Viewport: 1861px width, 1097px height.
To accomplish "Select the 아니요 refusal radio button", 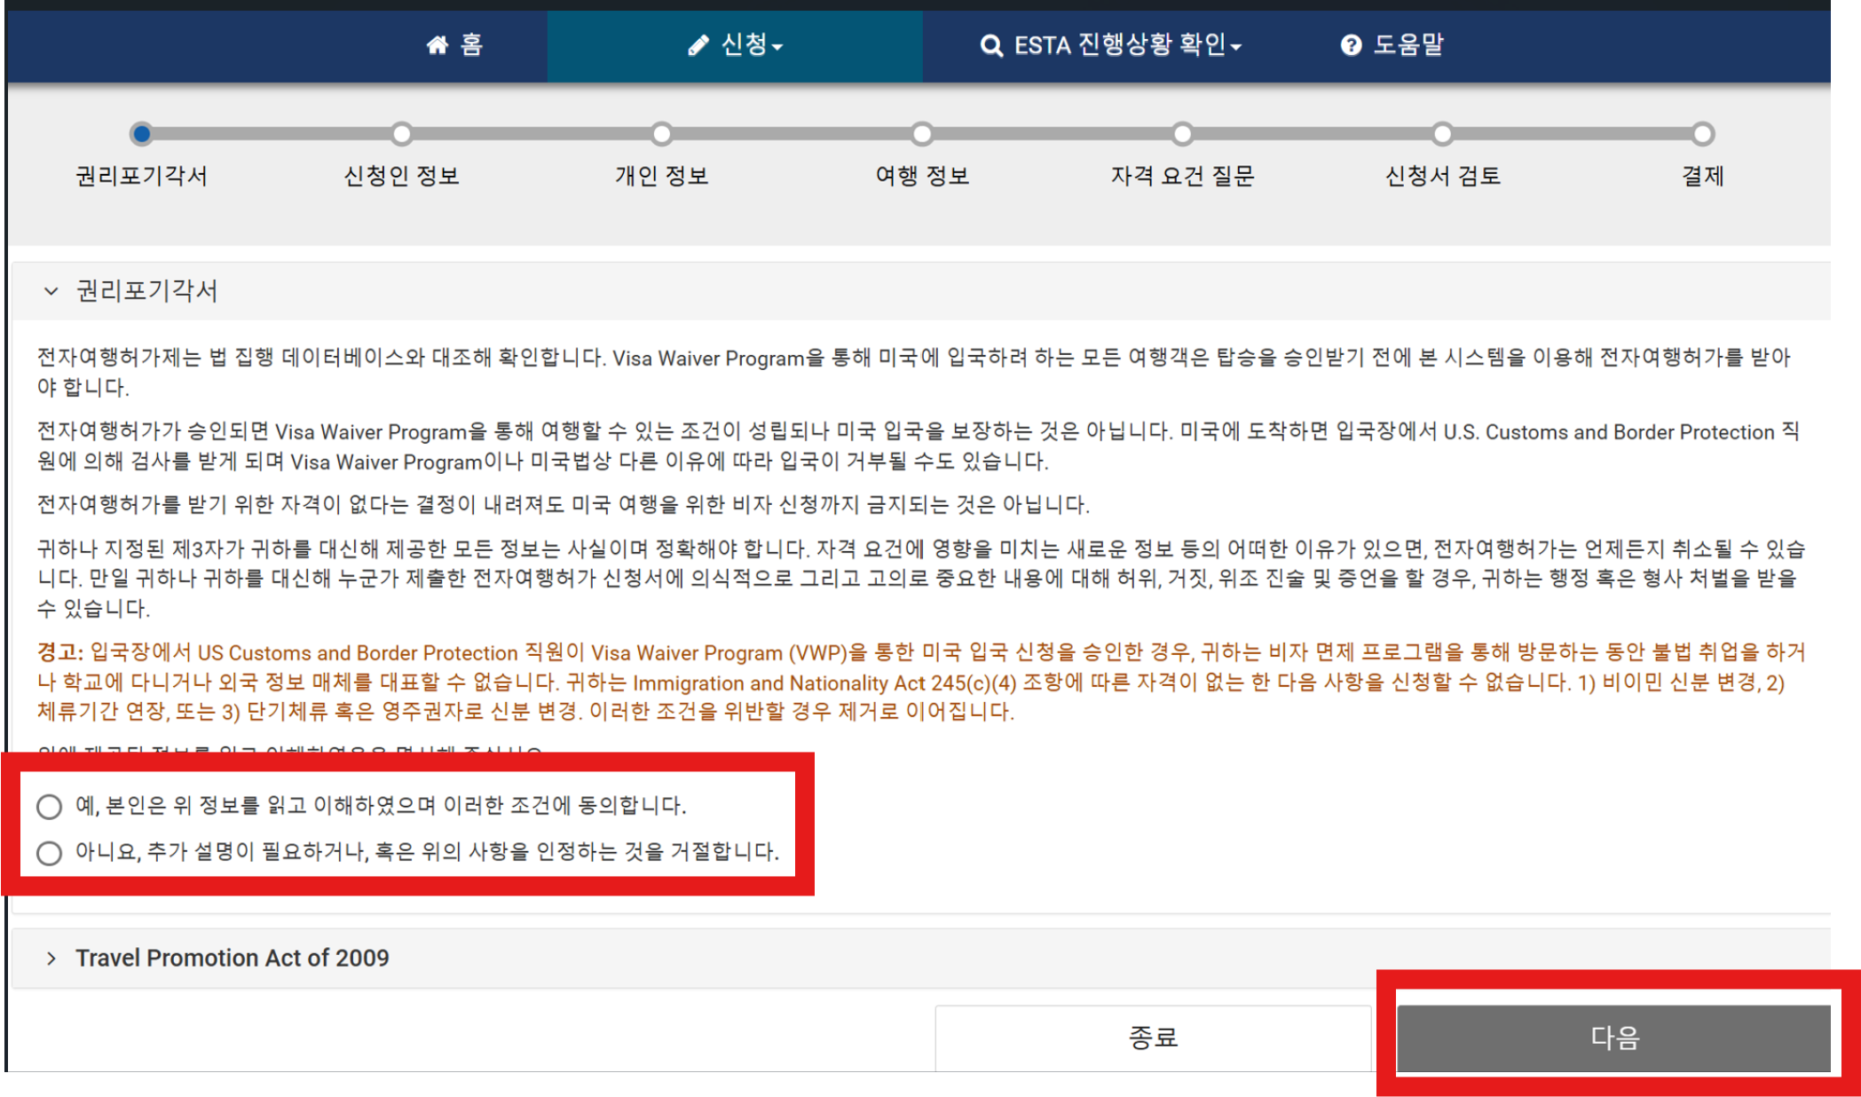I will pos(48,854).
